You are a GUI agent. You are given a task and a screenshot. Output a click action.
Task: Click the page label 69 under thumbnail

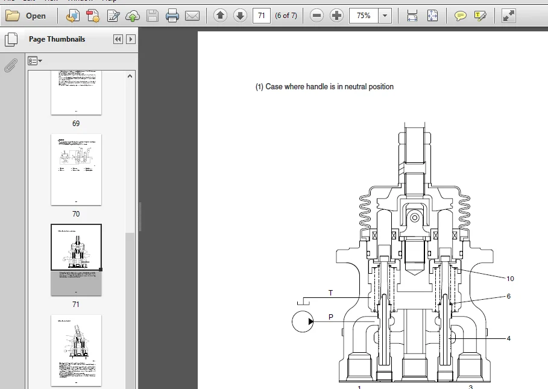76,124
